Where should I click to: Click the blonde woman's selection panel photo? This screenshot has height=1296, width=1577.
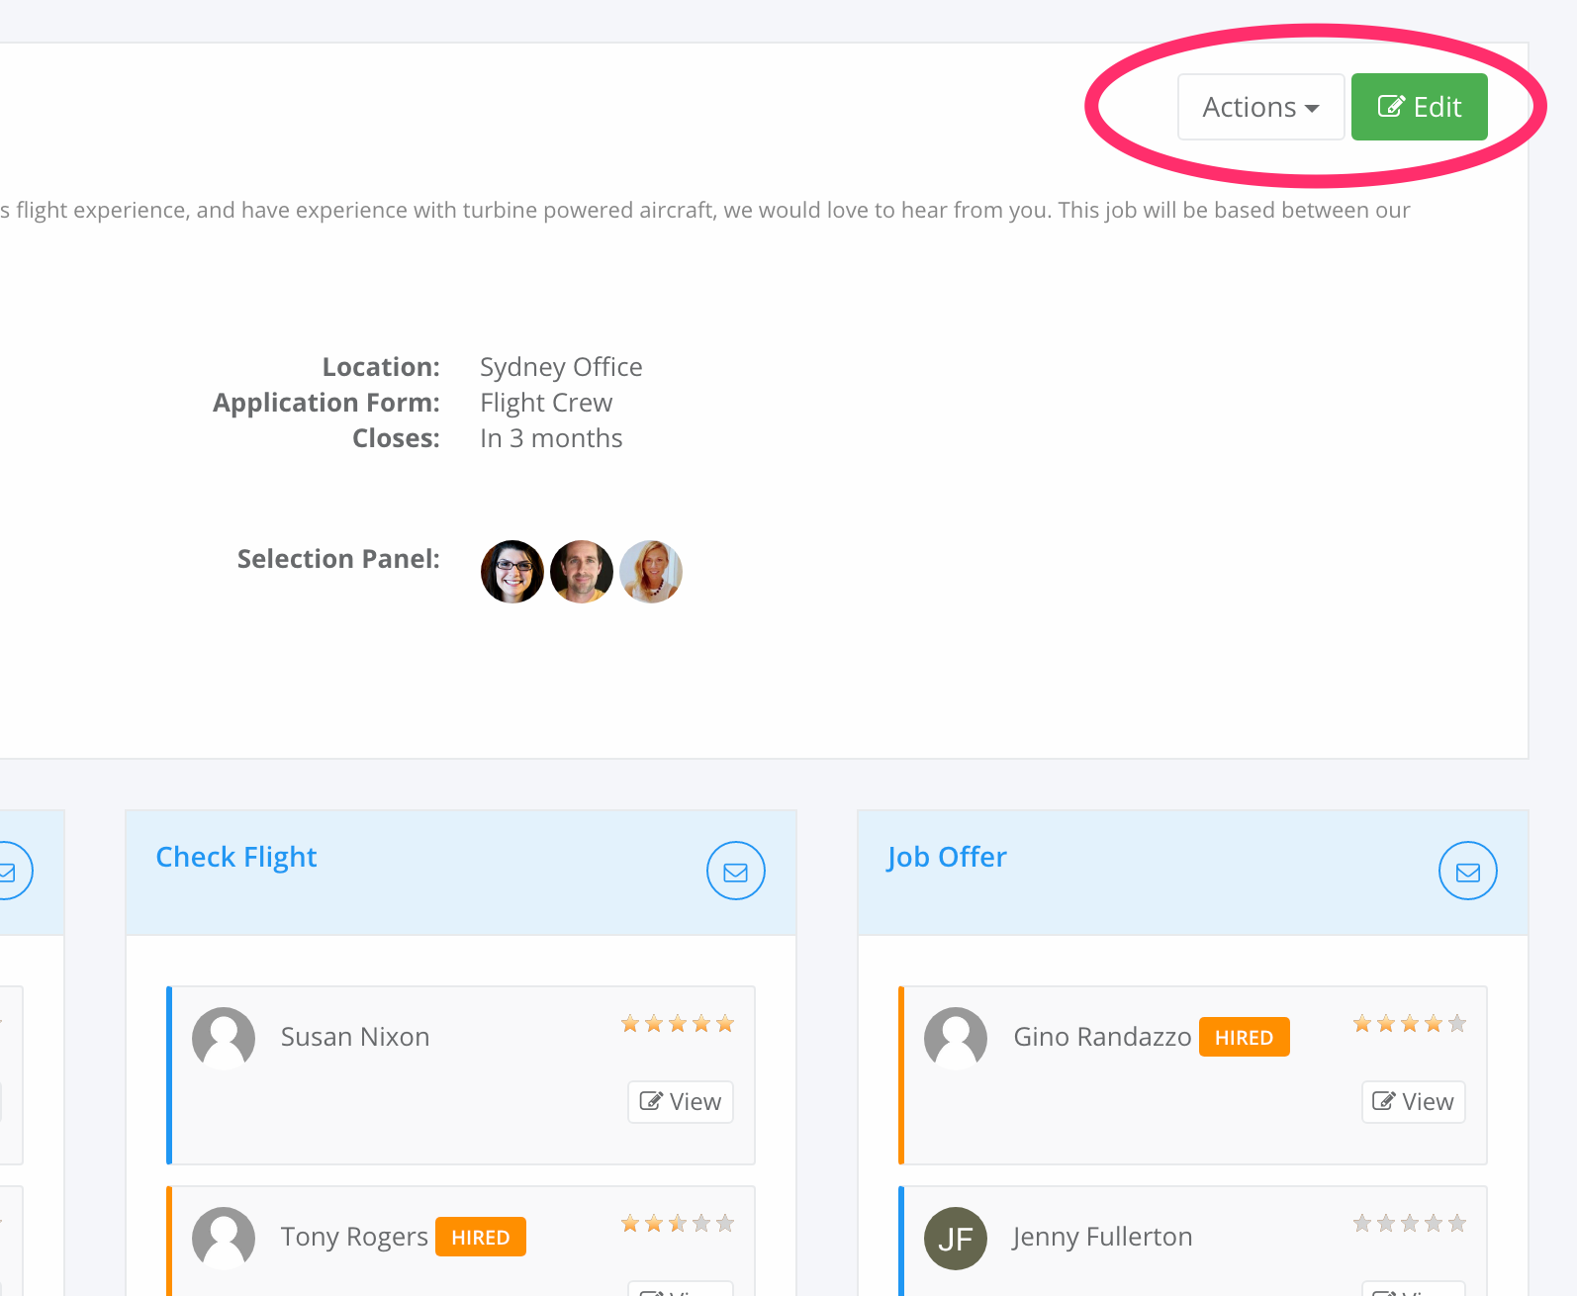pos(651,572)
